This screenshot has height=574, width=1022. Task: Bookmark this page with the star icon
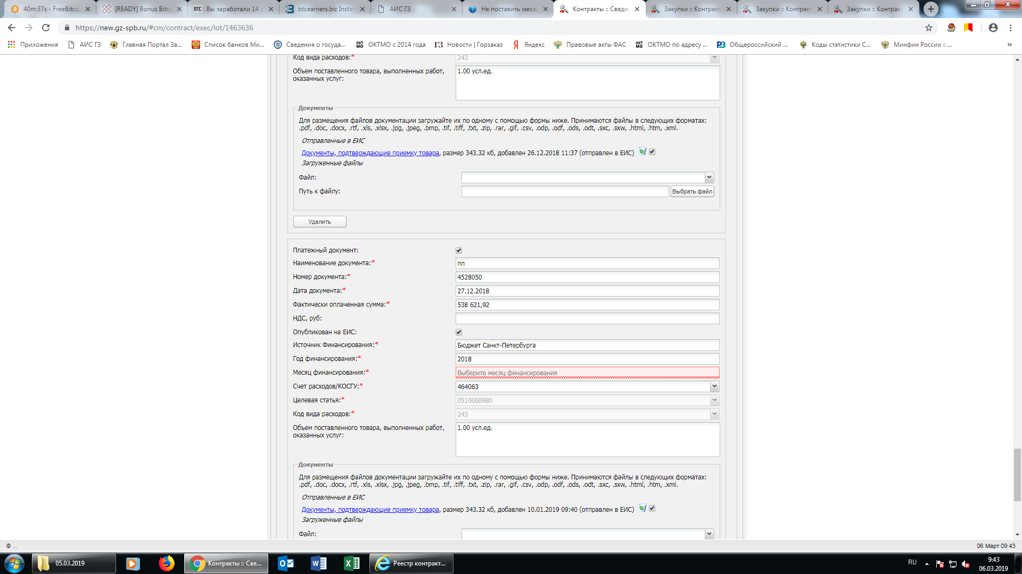pos(929,28)
